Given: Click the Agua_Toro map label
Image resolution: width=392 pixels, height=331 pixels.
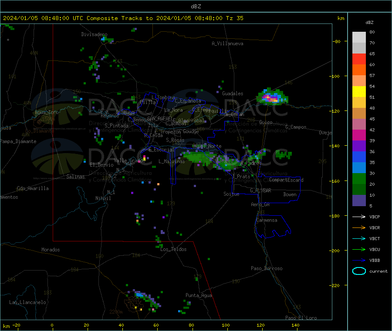Looking at the screenshot, I should [47, 112].
